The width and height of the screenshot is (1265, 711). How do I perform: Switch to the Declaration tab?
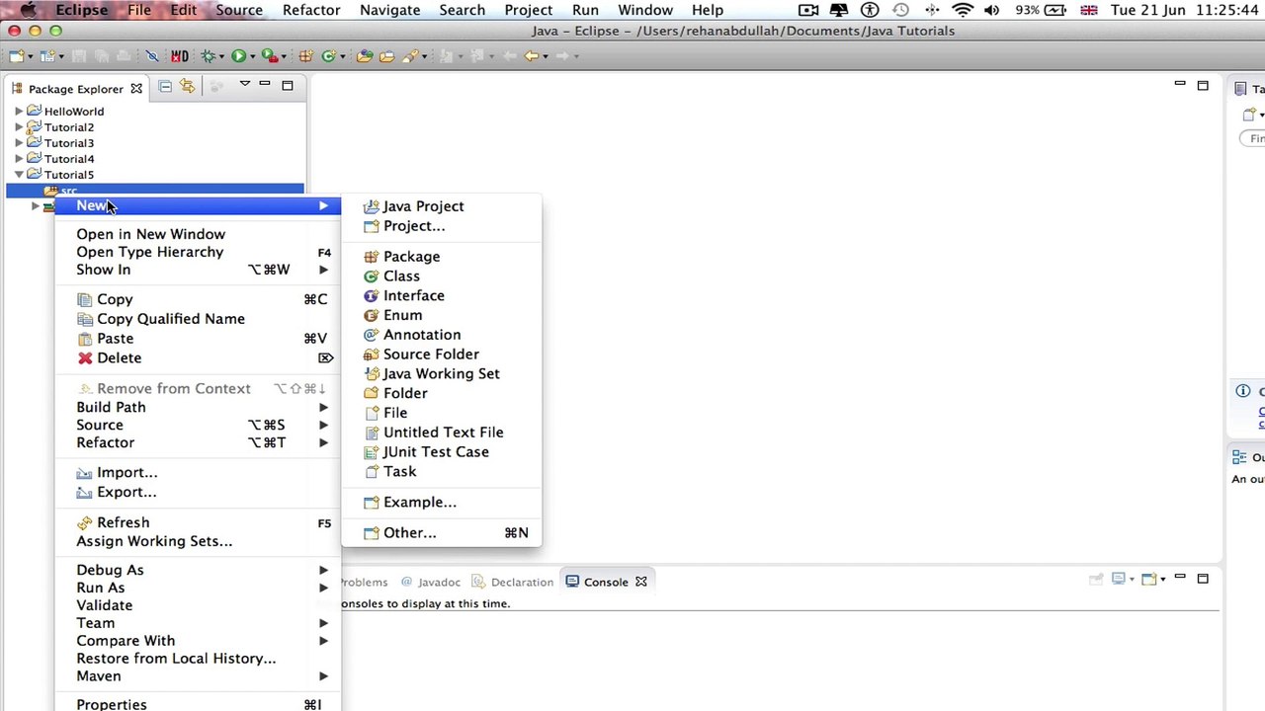click(513, 582)
